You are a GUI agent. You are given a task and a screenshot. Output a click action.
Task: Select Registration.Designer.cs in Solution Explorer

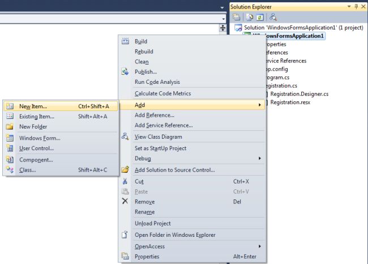point(299,94)
